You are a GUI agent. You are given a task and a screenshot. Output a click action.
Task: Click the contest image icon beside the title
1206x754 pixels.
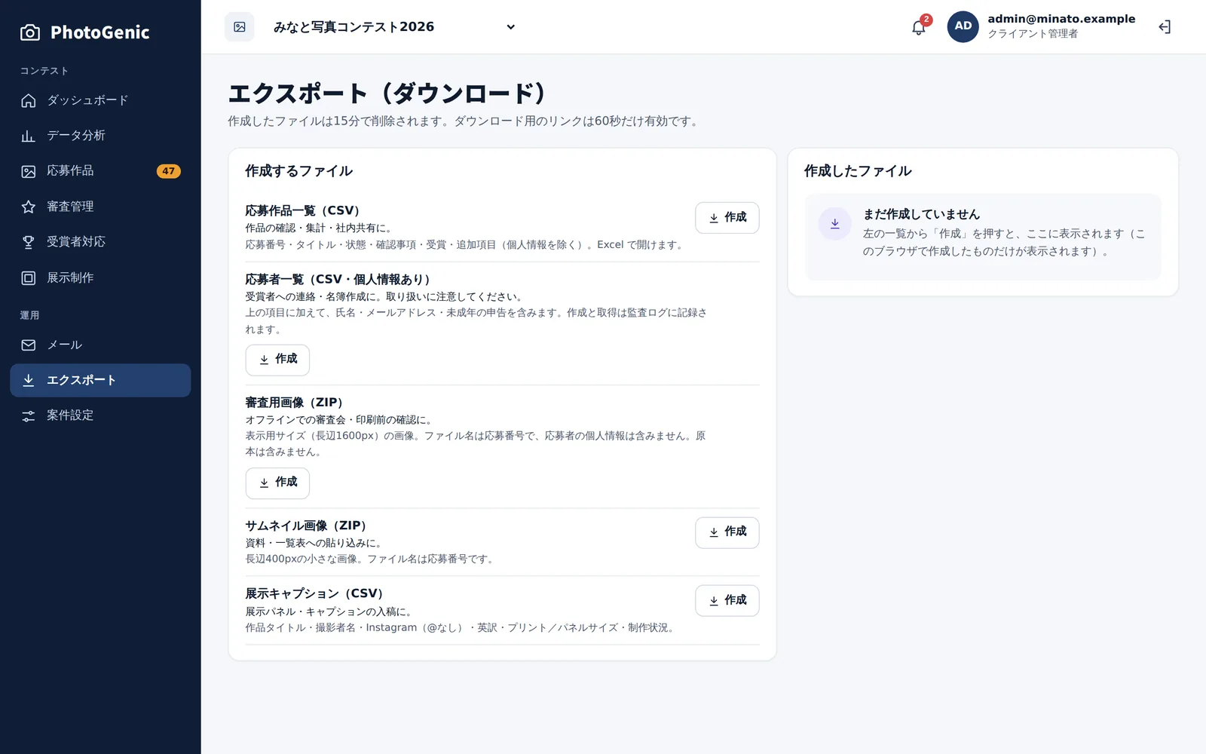[240, 27]
